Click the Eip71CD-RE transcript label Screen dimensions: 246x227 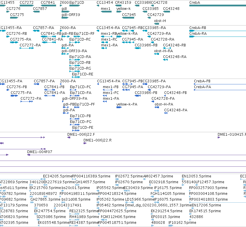pyautogui.click(x=82, y=74)
